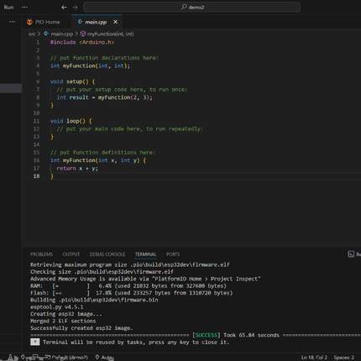Click the Successfully created esp32 image line

(81, 328)
